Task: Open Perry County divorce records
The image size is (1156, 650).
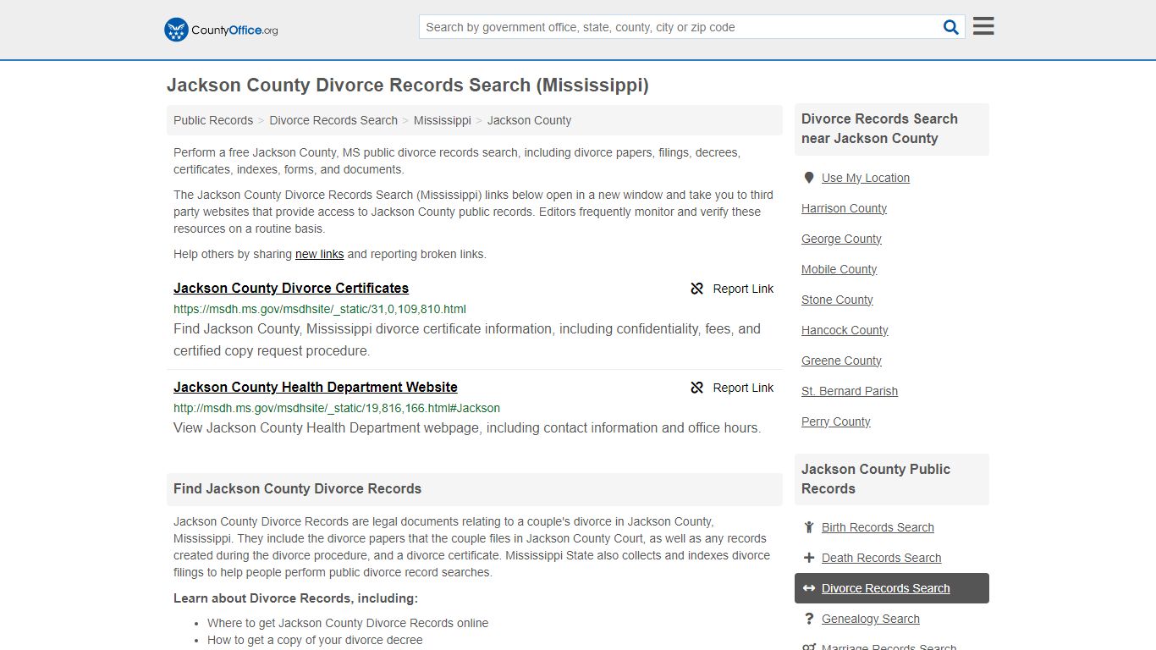Action: [835, 421]
